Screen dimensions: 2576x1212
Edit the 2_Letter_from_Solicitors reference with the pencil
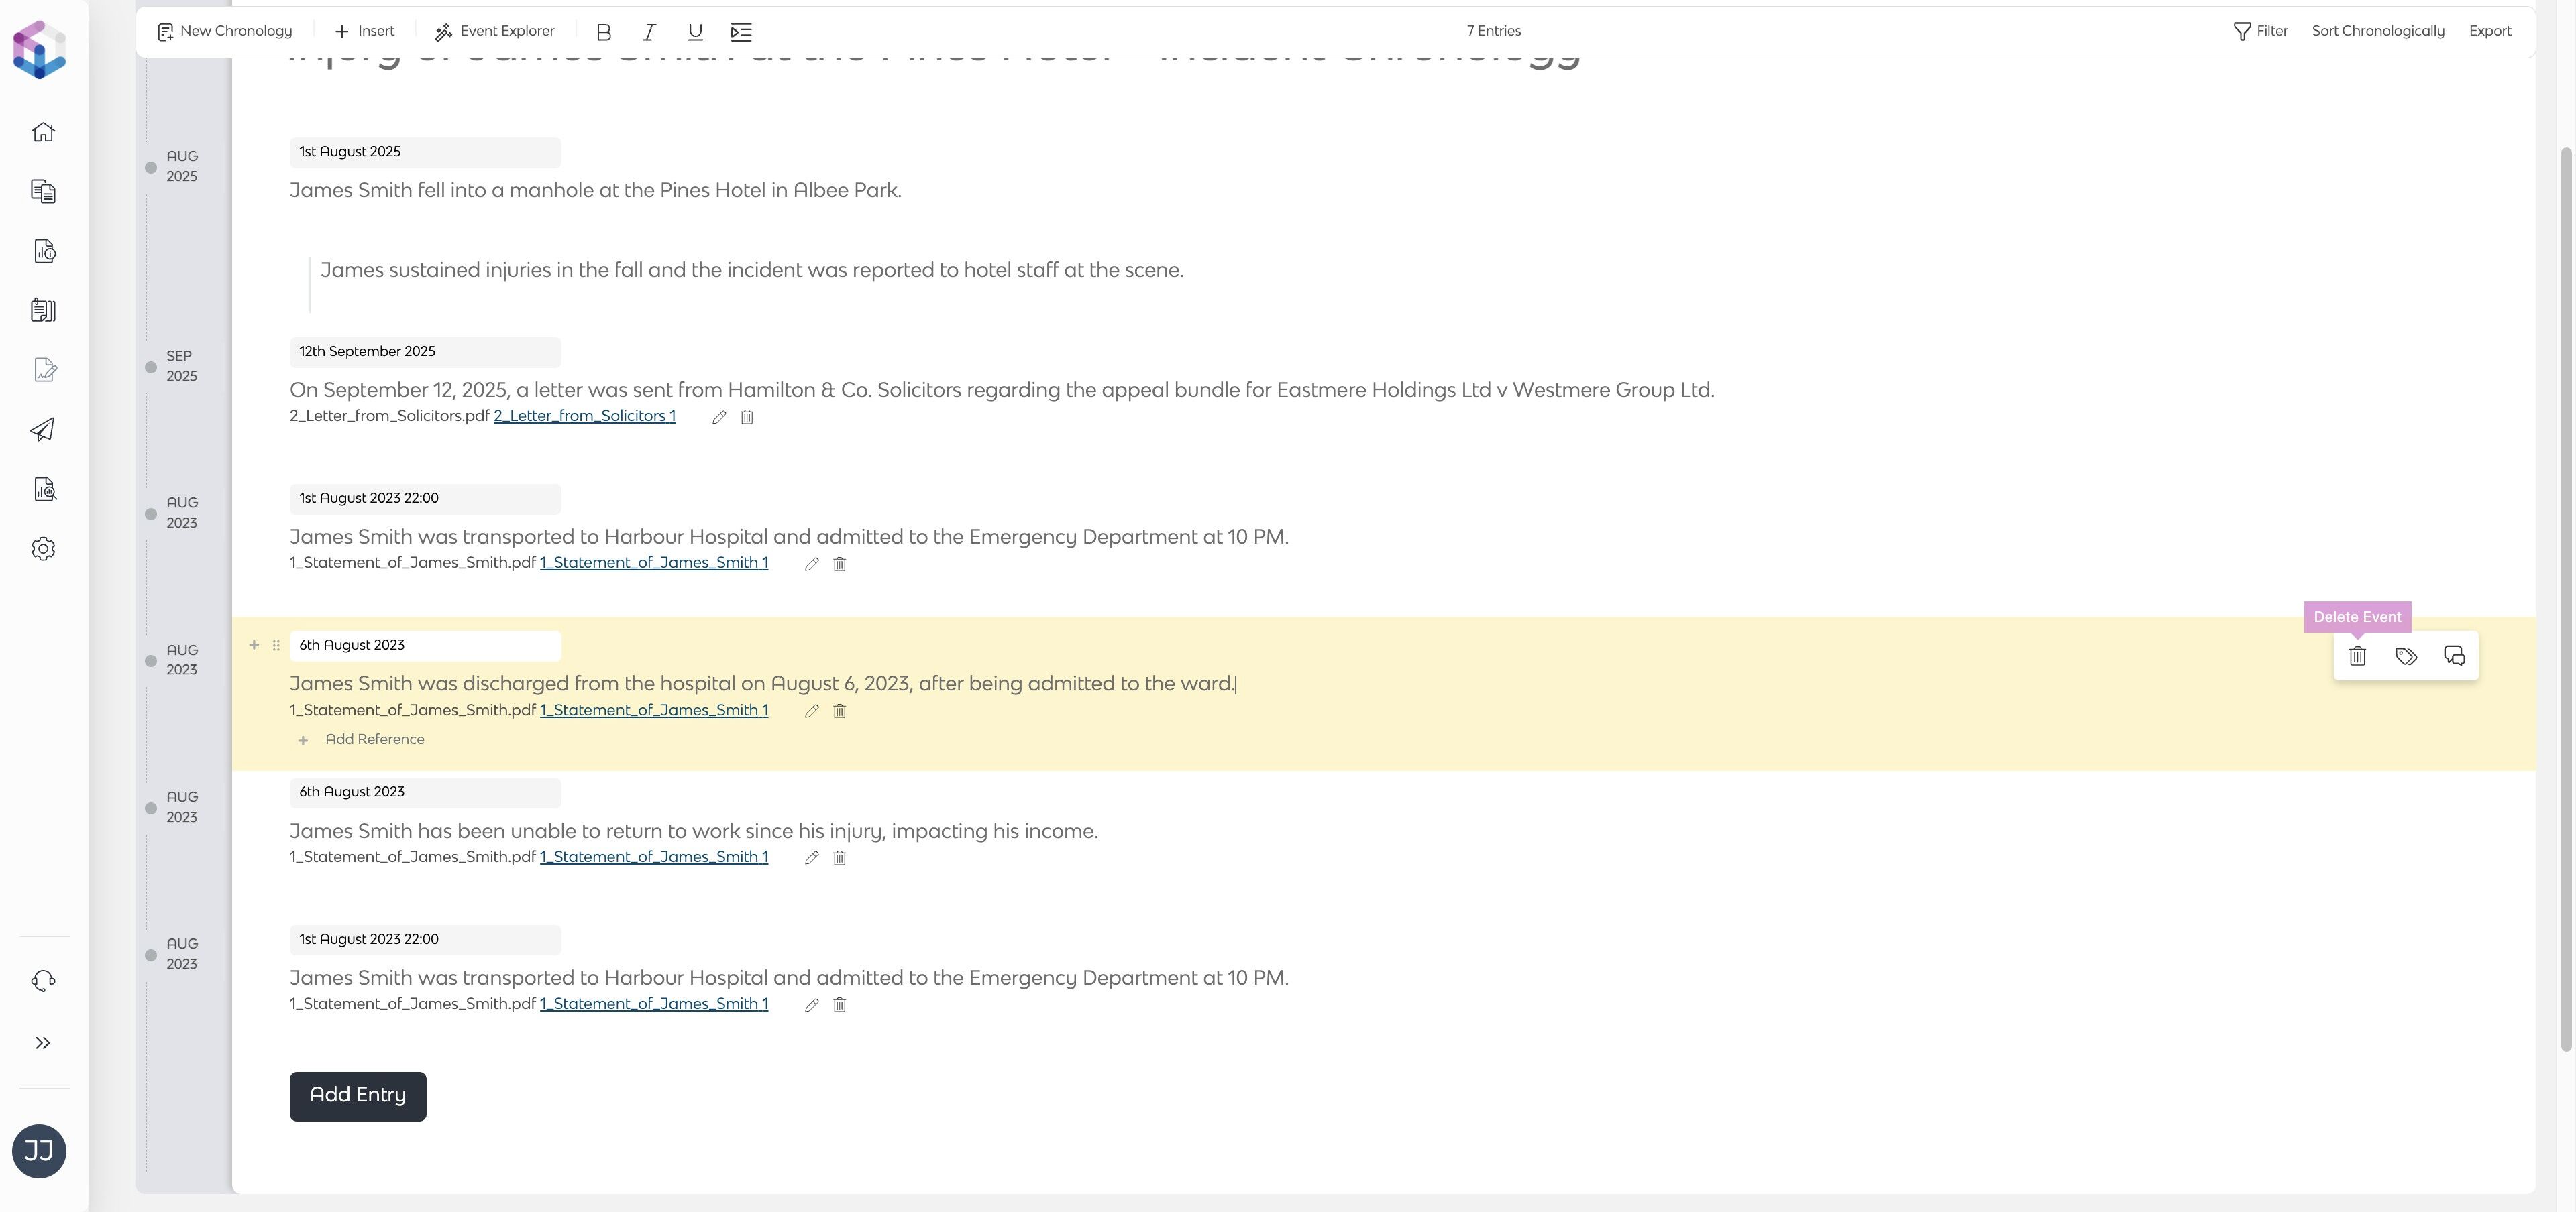(x=719, y=418)
